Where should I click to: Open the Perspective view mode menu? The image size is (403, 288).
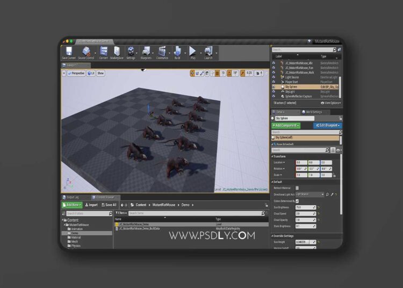click(76, 74)
